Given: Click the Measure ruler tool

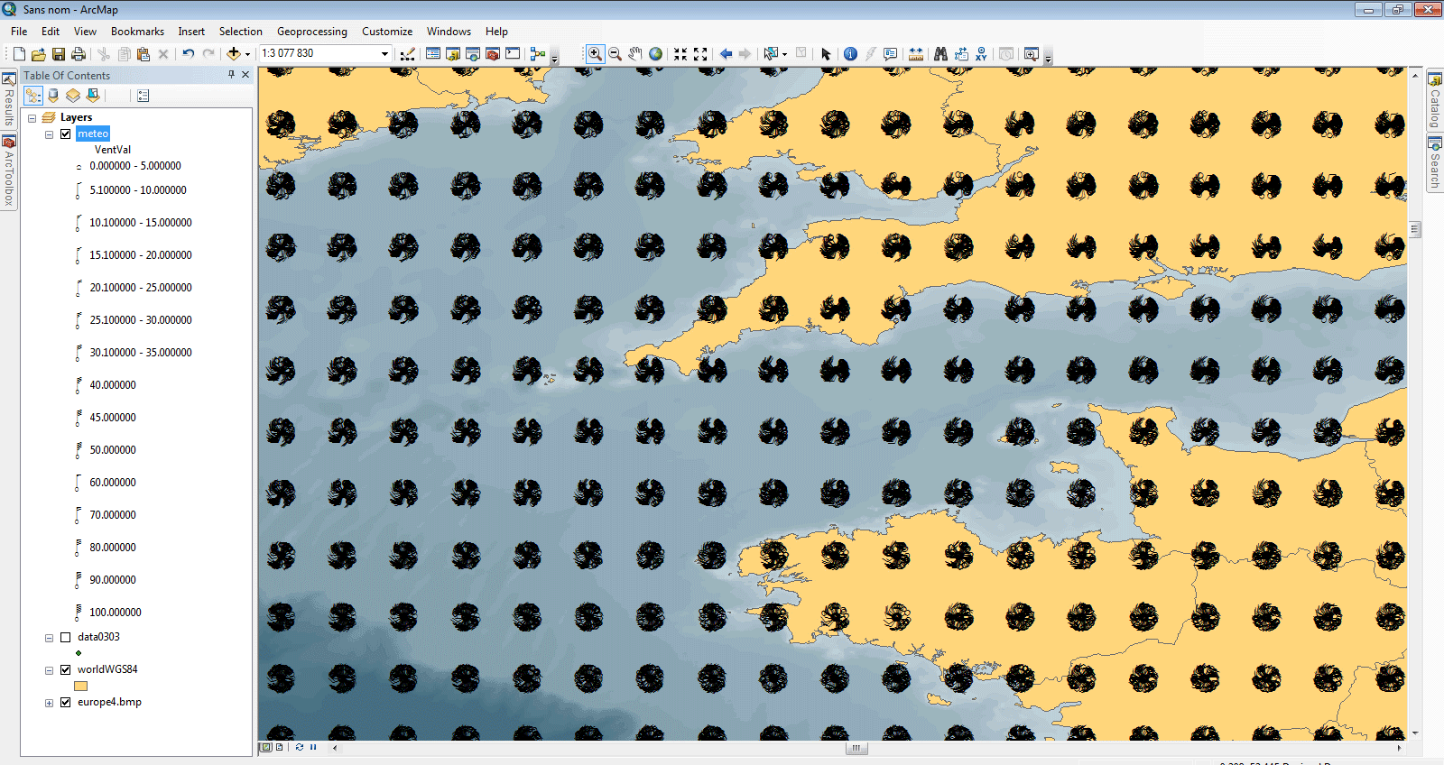Looking at the screenshot, I should [x=916, y=54].
